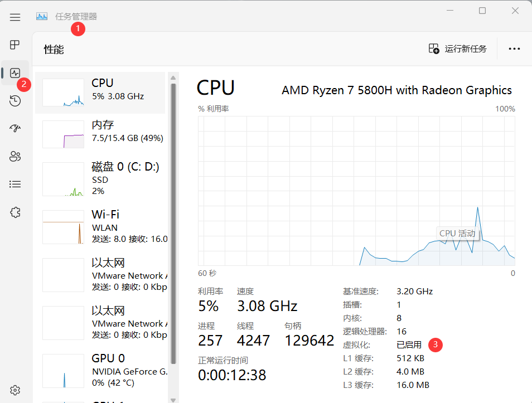This screenshot has width=532, height=403.
Task: Maximize the Task Manager window
Action: coord(482,11)
